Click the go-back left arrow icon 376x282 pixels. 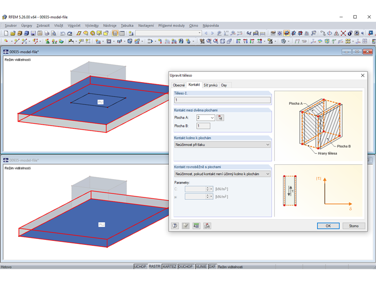click(x=206, y=33)
